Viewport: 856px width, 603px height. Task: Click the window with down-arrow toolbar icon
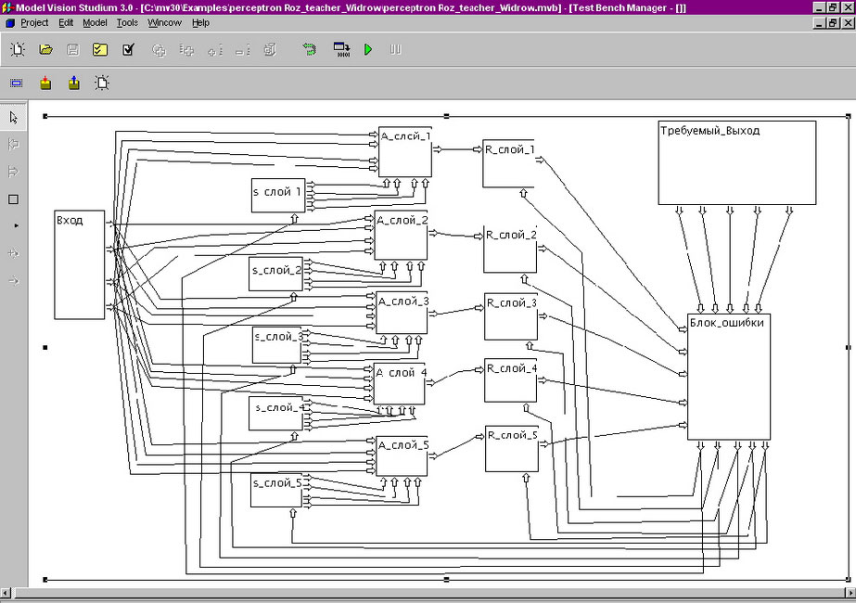coord(341,50)
